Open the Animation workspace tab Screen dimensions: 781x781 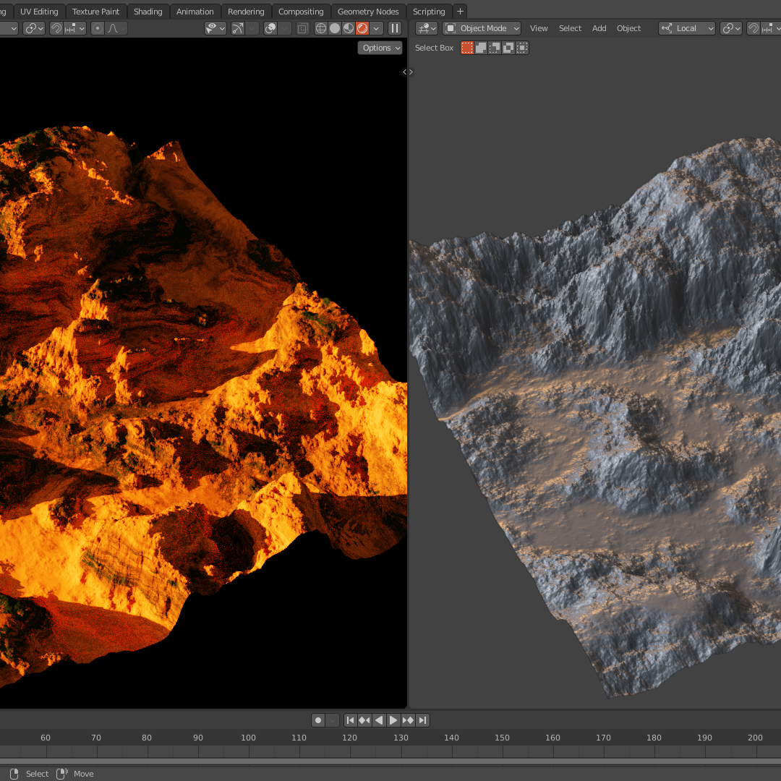195,12
